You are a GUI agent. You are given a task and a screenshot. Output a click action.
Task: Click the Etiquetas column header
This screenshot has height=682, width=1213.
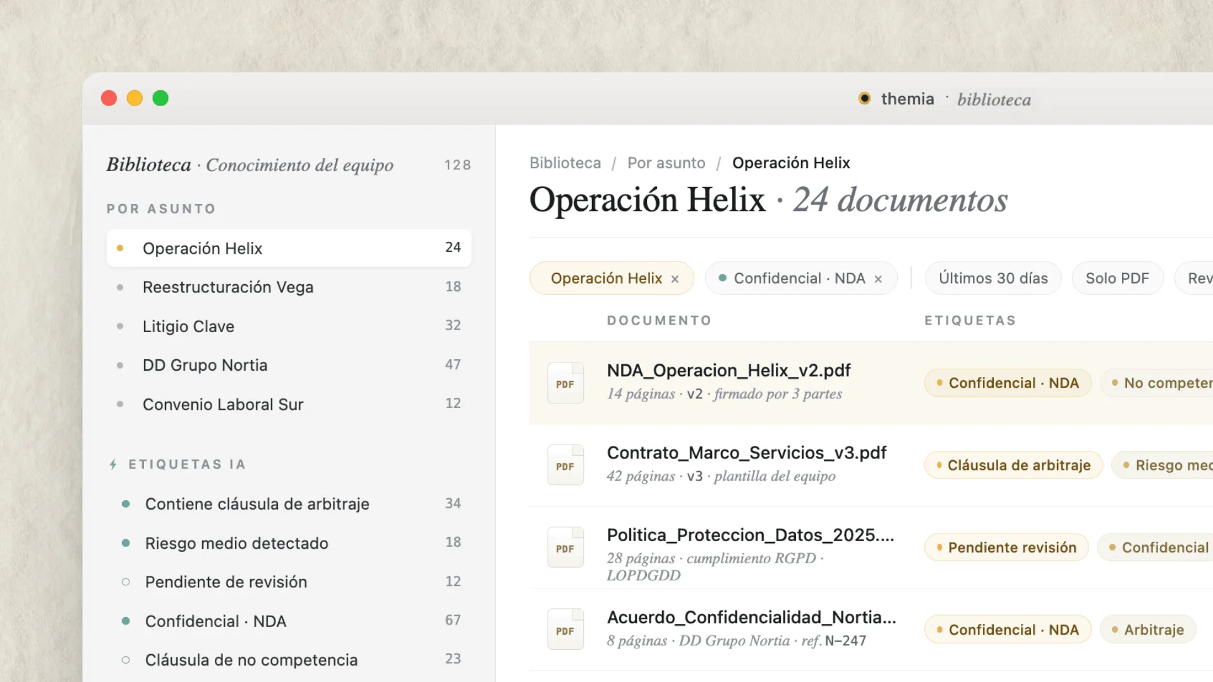tap(970, 321)
